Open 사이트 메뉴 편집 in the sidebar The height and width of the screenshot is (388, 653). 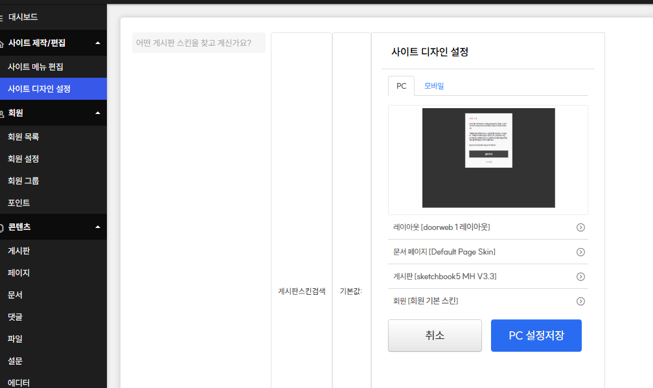(36, 66)
